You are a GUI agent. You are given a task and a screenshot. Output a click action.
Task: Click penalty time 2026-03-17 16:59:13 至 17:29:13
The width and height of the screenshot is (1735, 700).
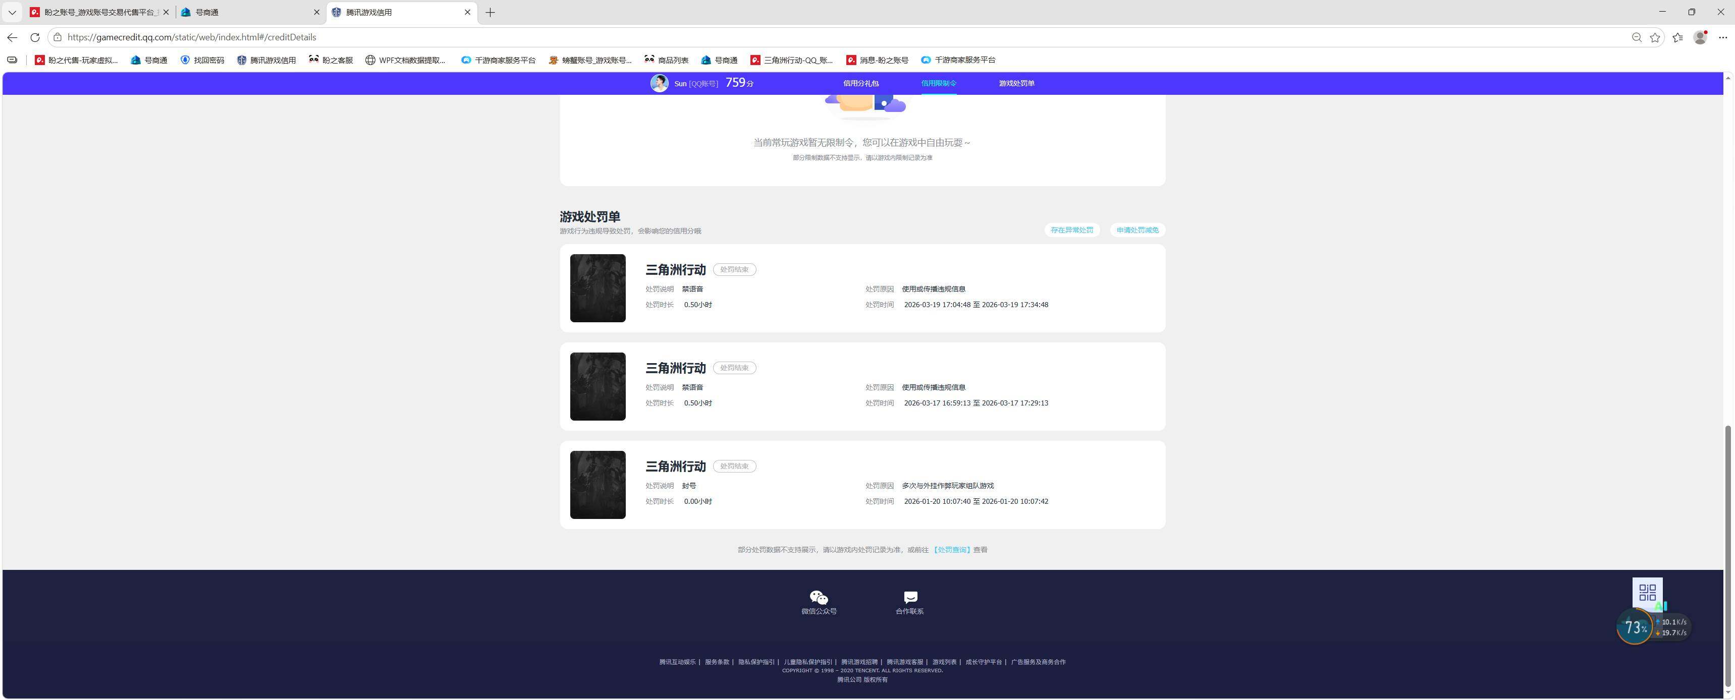point(976,403)
